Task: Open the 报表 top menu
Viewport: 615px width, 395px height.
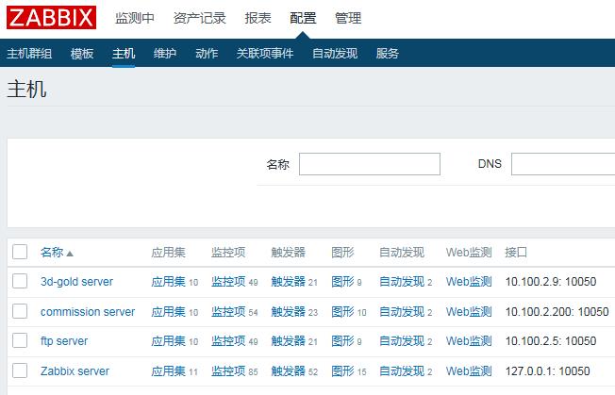Action: click(258, 18)
